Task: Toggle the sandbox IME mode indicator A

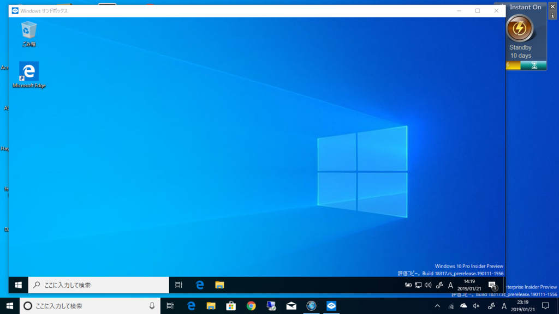Action: (x=450, y=285)
